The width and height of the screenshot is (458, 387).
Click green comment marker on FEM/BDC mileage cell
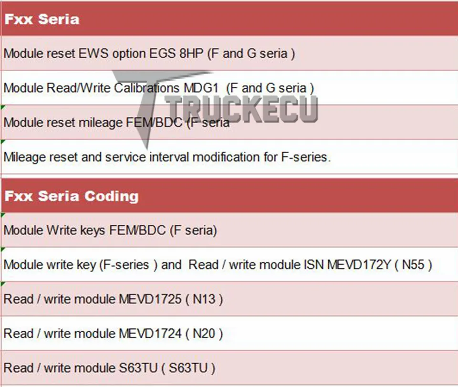point(3,107)
